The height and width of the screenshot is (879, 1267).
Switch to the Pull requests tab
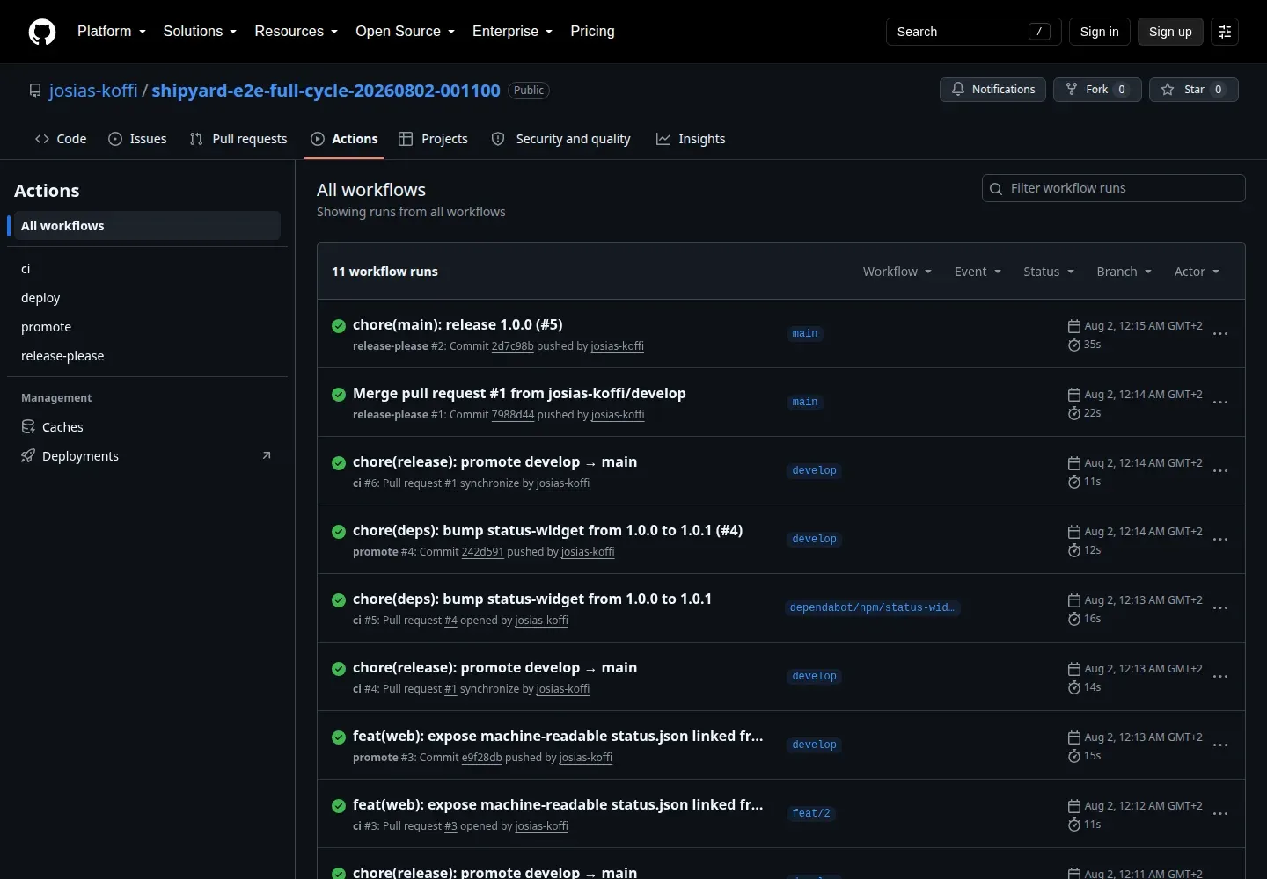pyautogui.click(x=238, y=139)
